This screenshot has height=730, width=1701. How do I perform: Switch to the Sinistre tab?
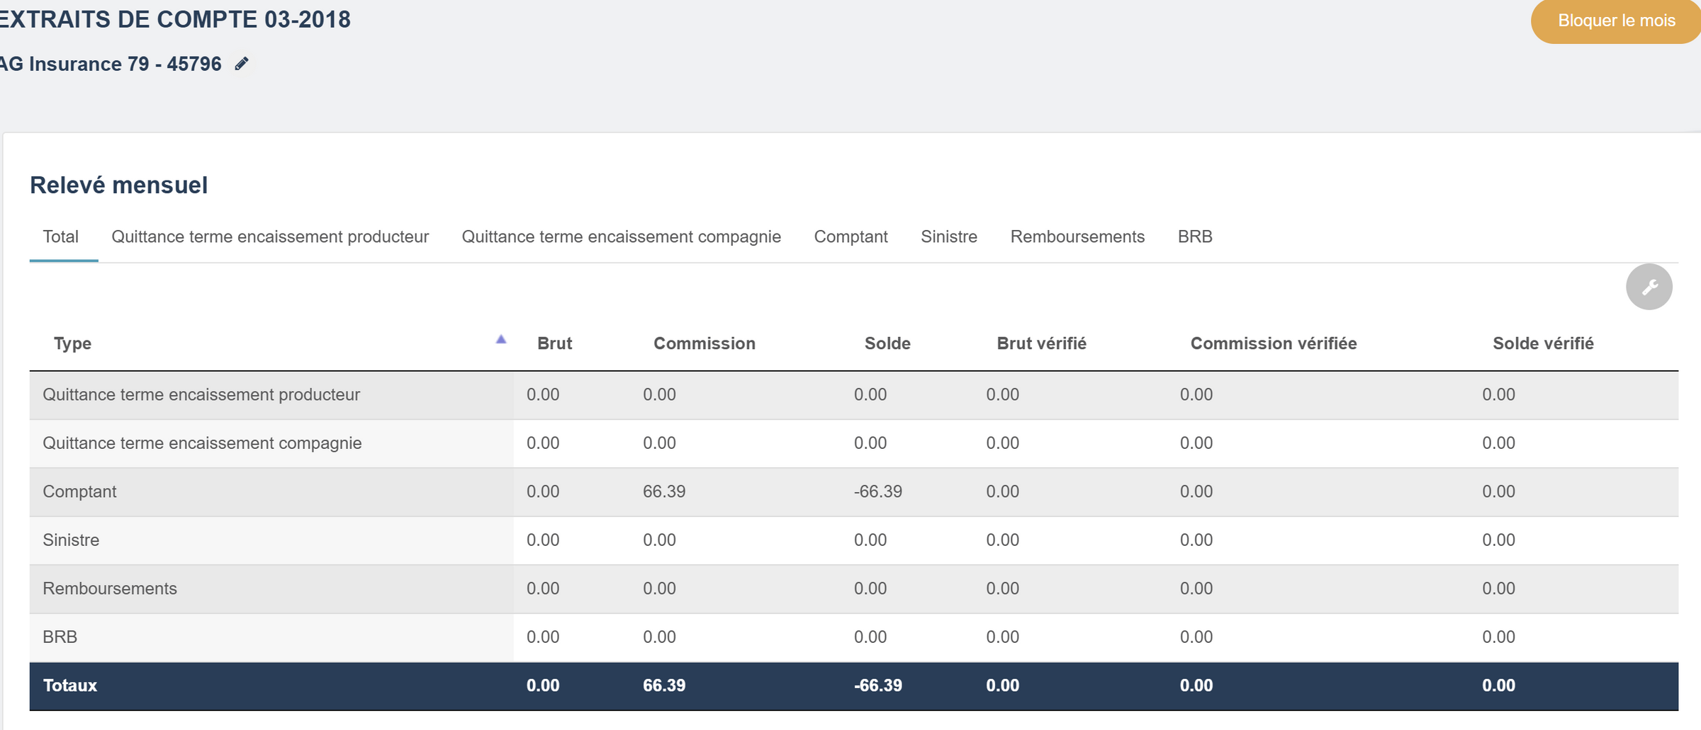point(949,236)
